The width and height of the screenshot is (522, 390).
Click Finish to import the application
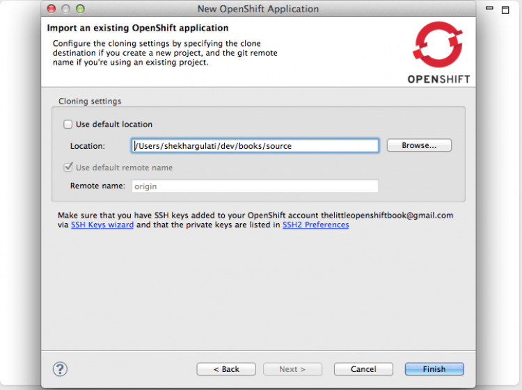[434, 369]
